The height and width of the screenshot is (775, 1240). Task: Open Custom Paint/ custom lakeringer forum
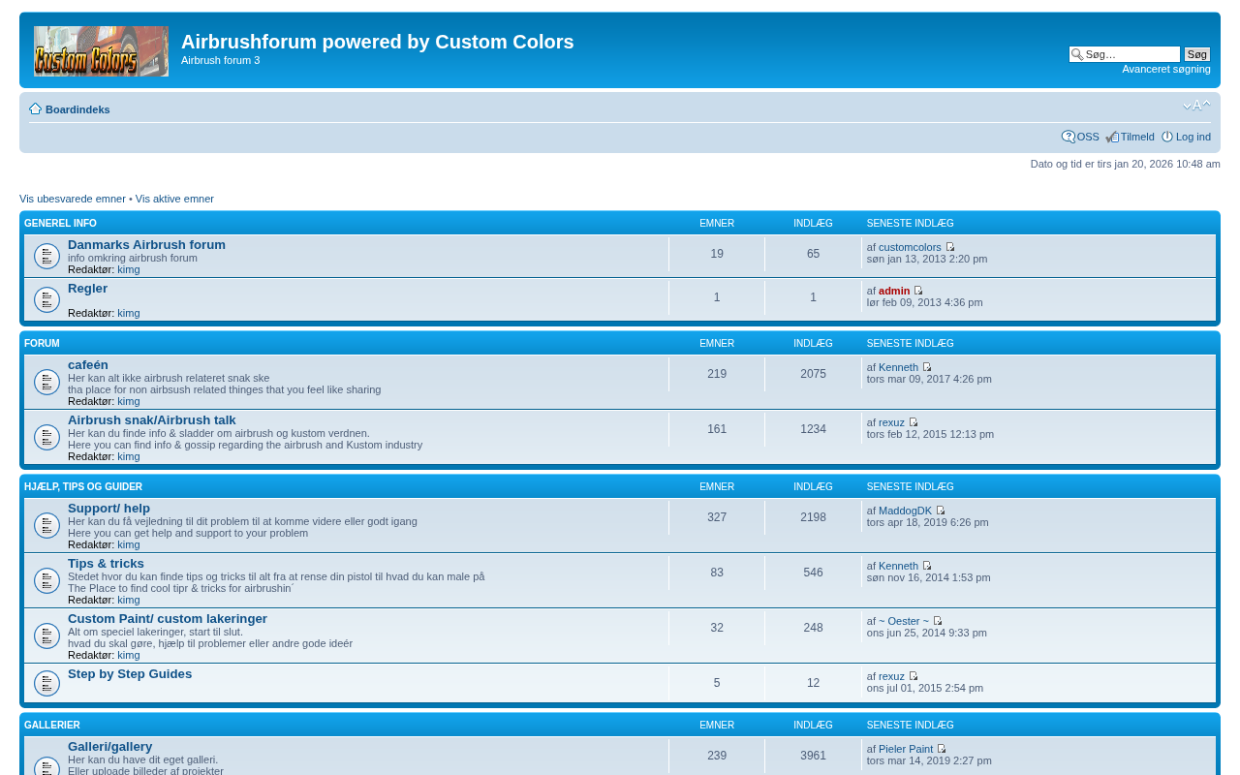pyautogui.click(x=168, y=619)
